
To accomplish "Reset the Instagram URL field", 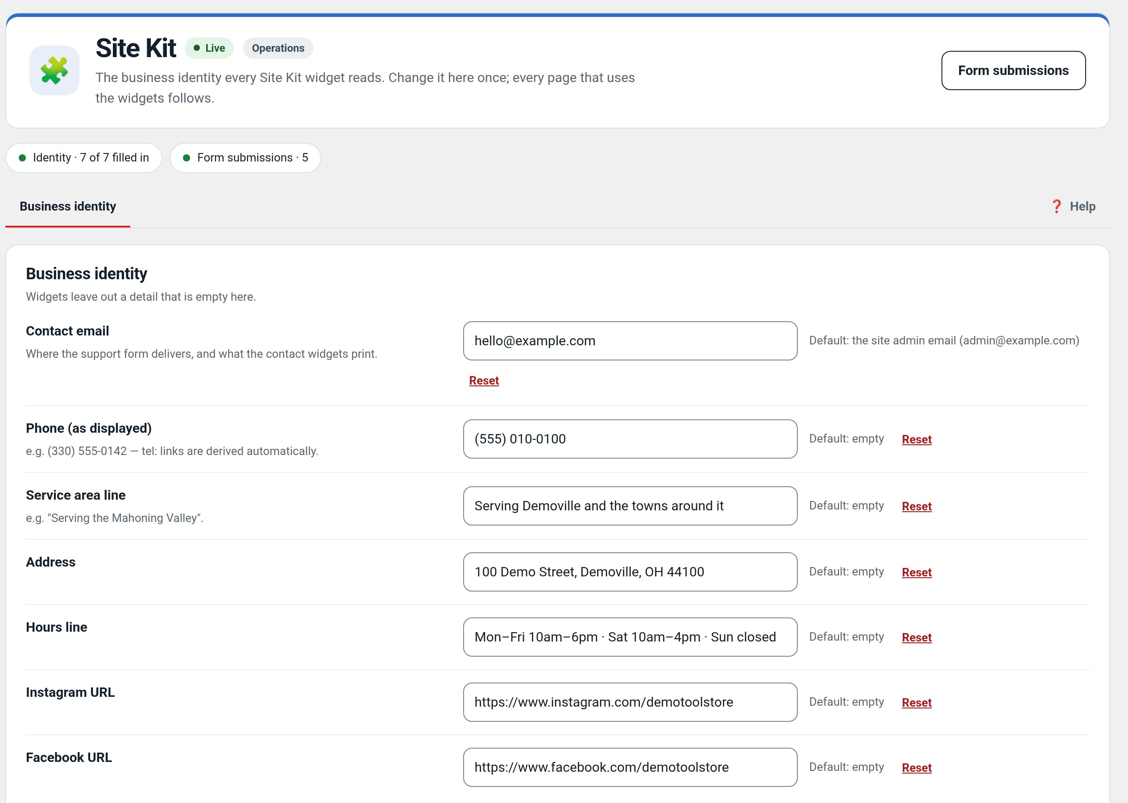I will tap(916, 703).
